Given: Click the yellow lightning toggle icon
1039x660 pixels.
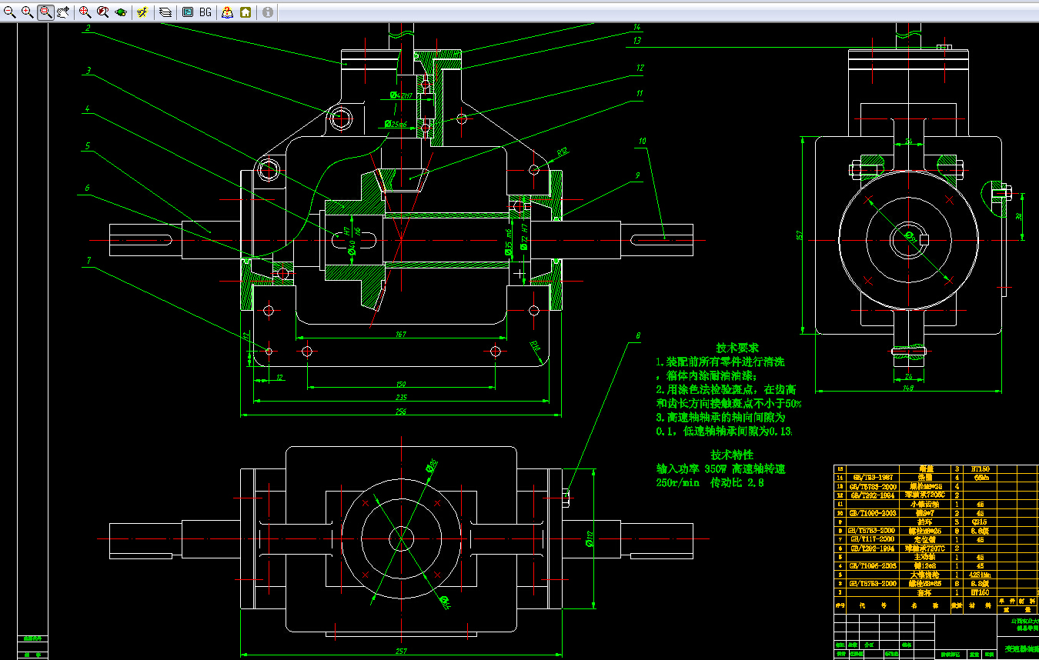Looking at the screenshot, I should point(142,12).
